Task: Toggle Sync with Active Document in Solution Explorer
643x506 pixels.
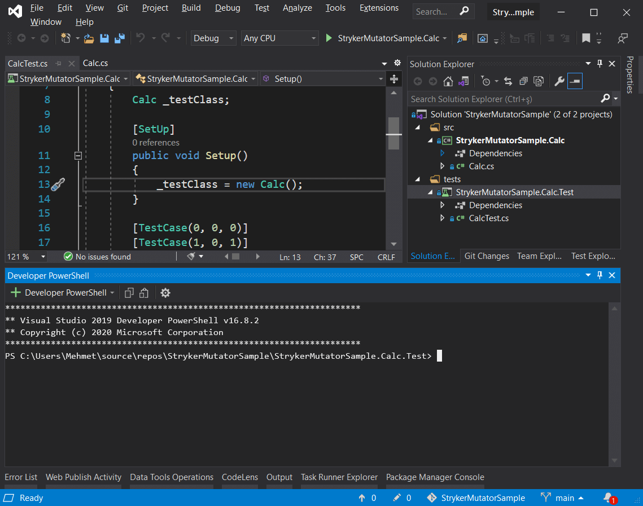Action: (508, 81)
